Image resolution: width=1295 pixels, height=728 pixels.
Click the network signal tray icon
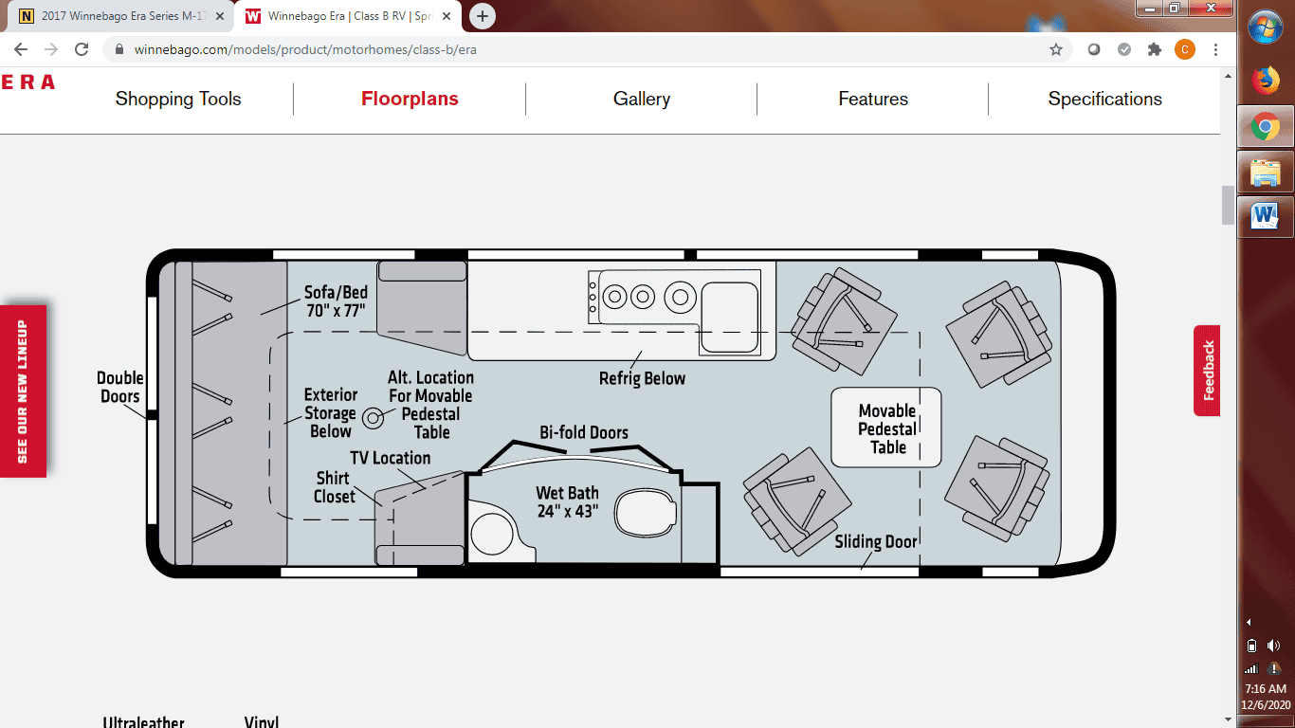1251,667
